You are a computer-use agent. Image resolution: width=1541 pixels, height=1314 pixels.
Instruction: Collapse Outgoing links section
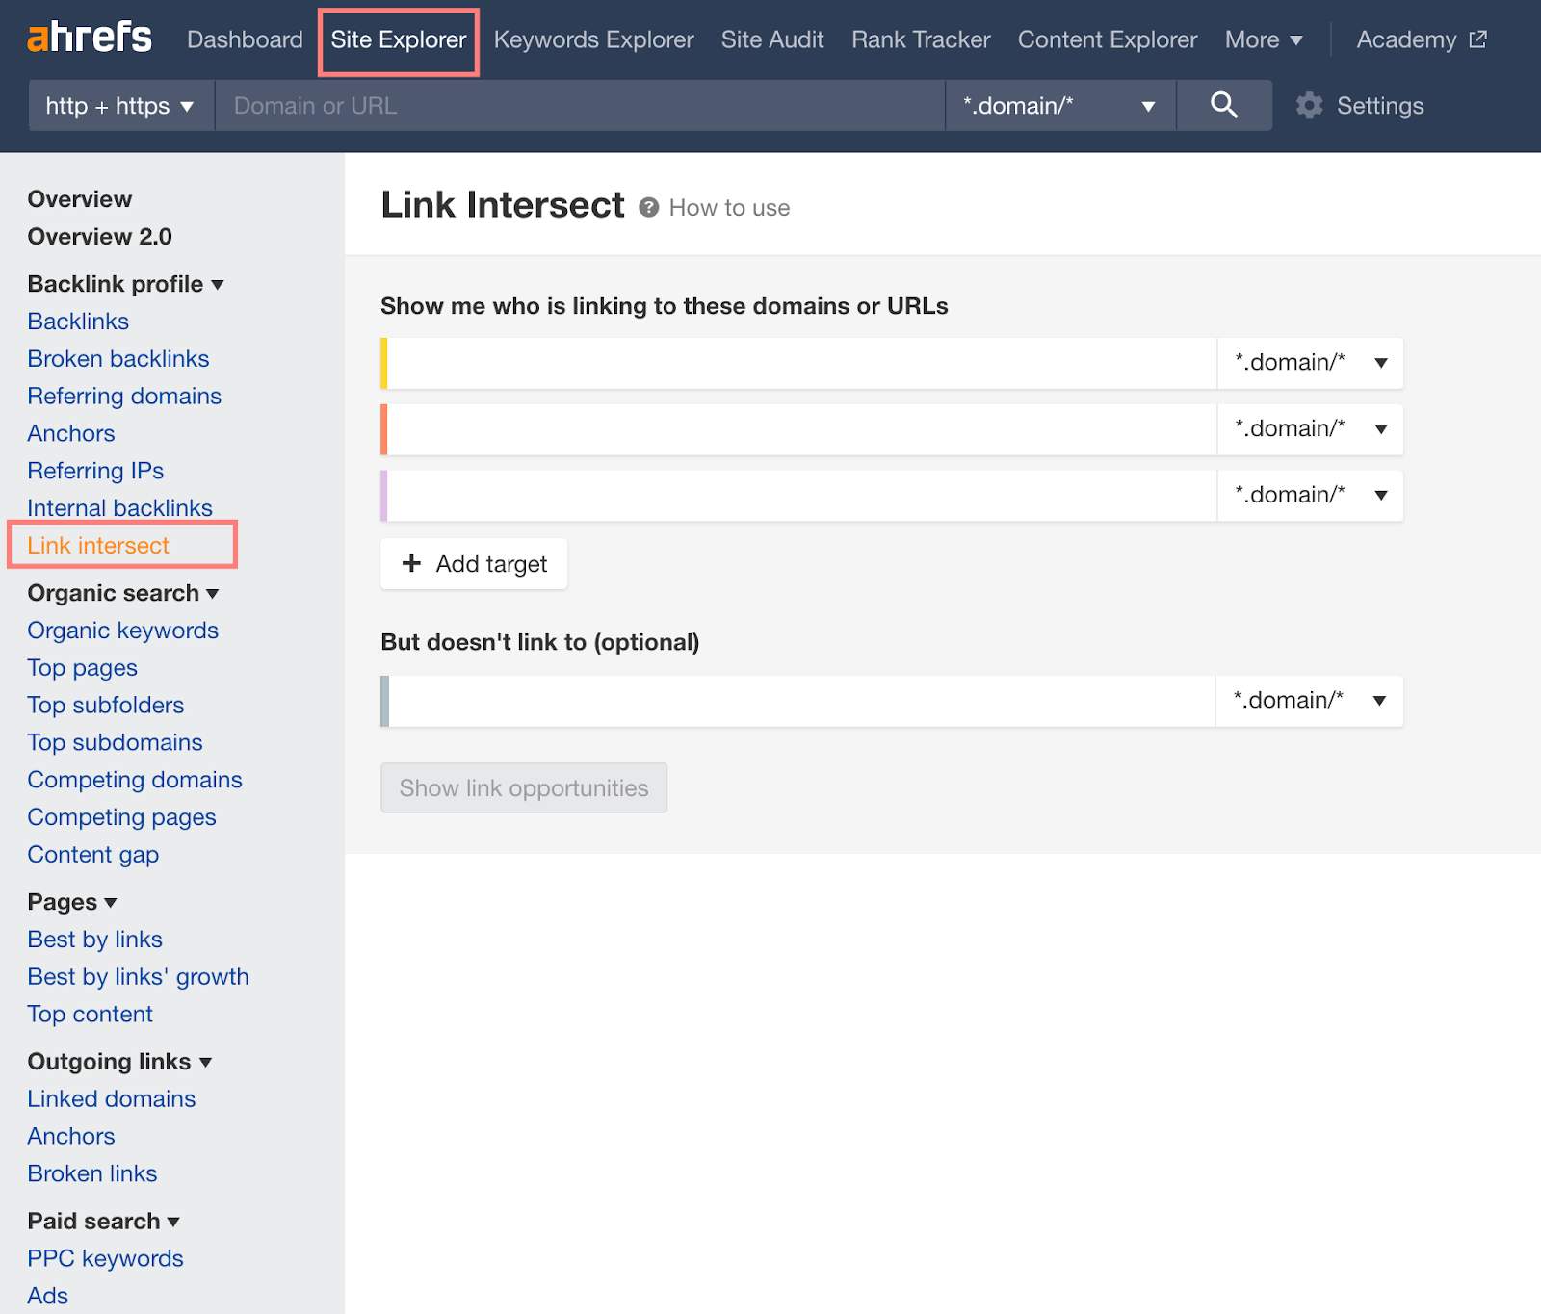[x=119, y=1062]
